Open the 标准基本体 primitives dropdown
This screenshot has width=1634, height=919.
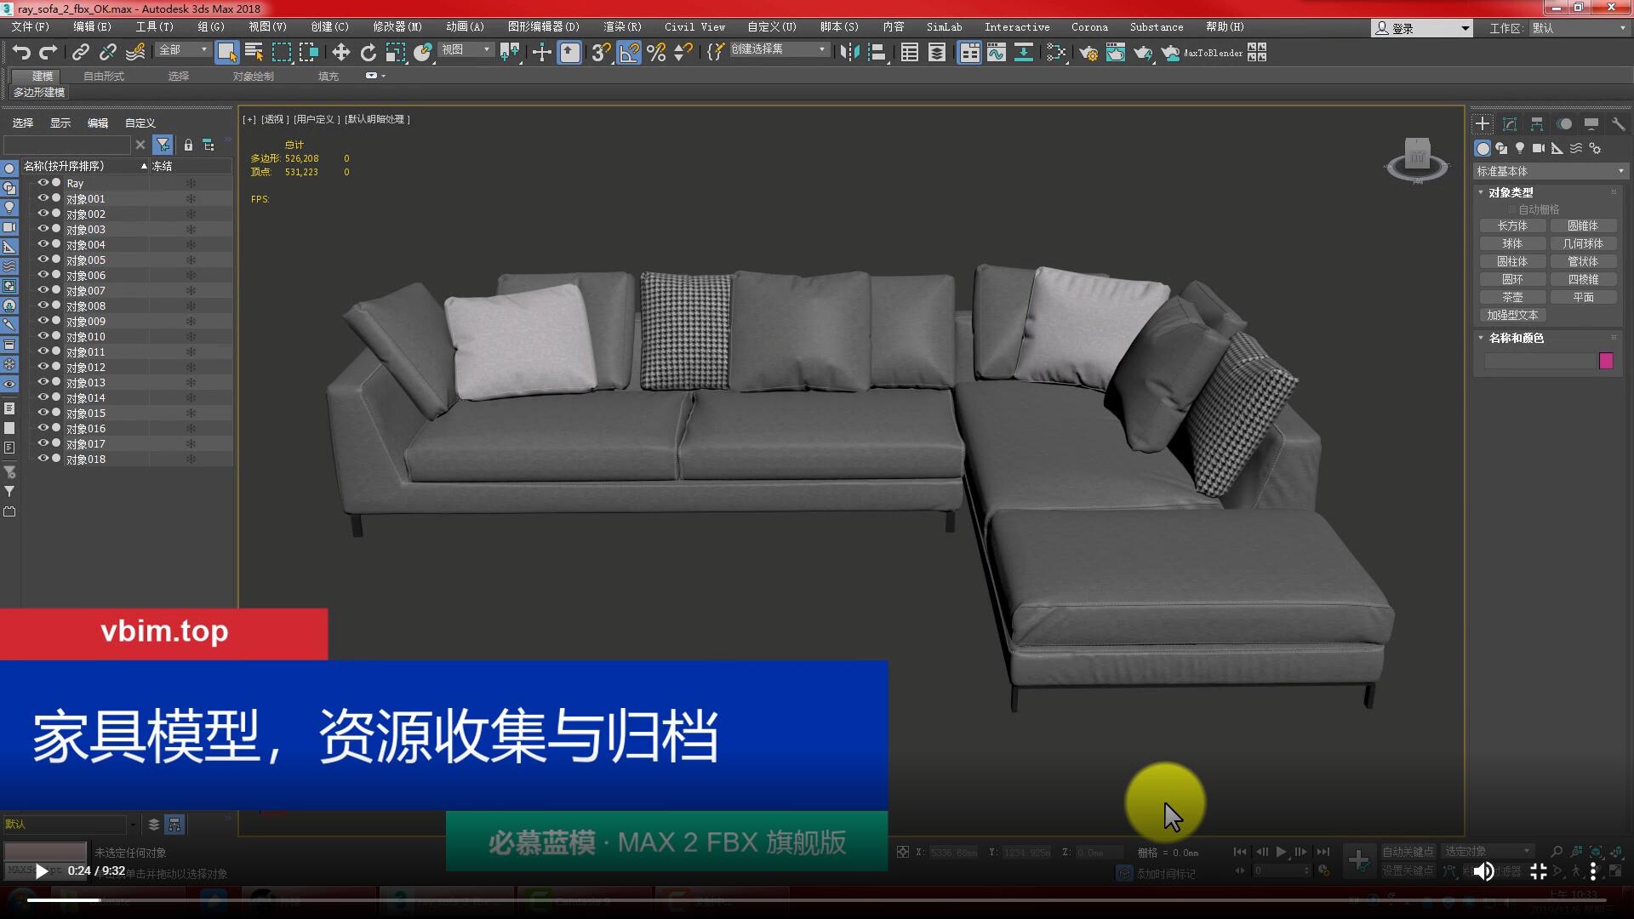(x=1550, y=171)
